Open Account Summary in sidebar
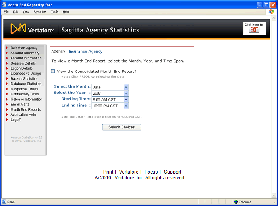Image resolution: width=278 pixels, height=206 pixels. pyautogui.click(x=25, y=53)
